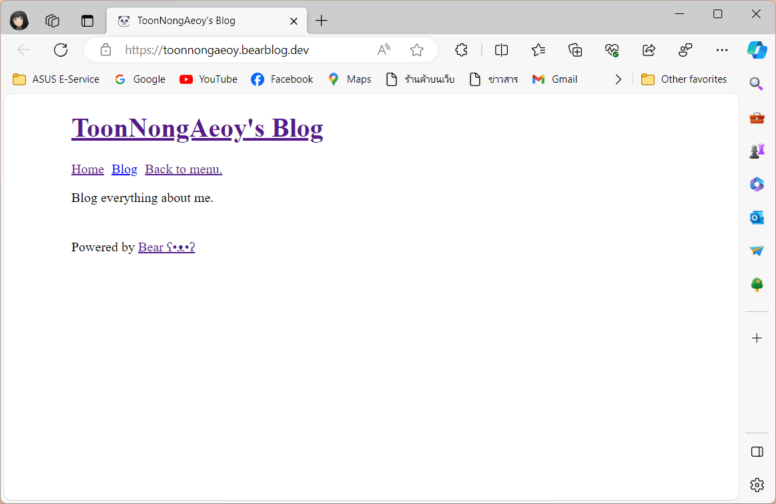The image size is (776, 504).
Task: Open Settings and more ellipsis menu
Action: 722,50
